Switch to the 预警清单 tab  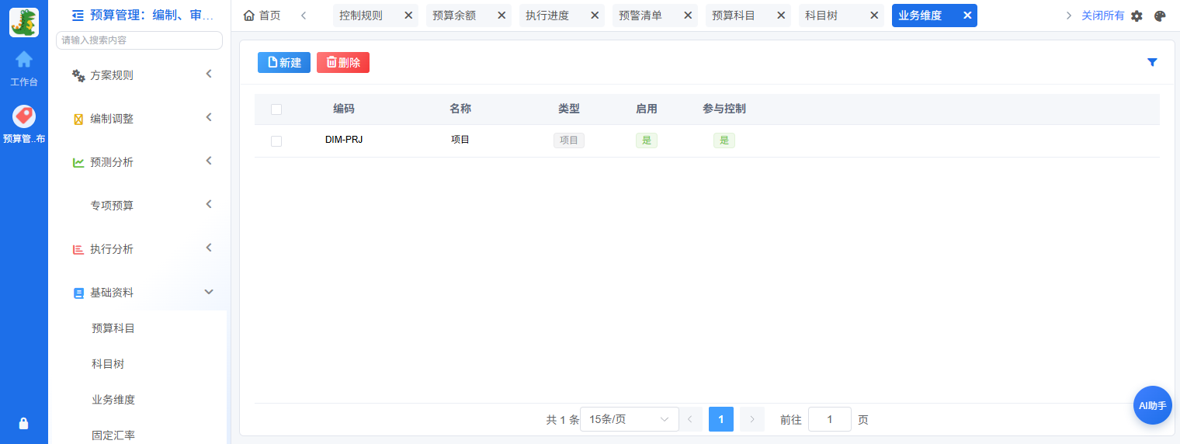pos(640,16)
